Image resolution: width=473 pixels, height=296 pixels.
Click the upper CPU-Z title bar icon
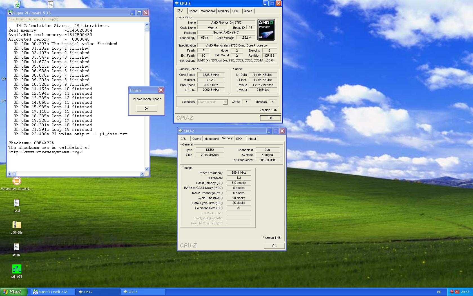pyautogui.click(x=177, y=3)
